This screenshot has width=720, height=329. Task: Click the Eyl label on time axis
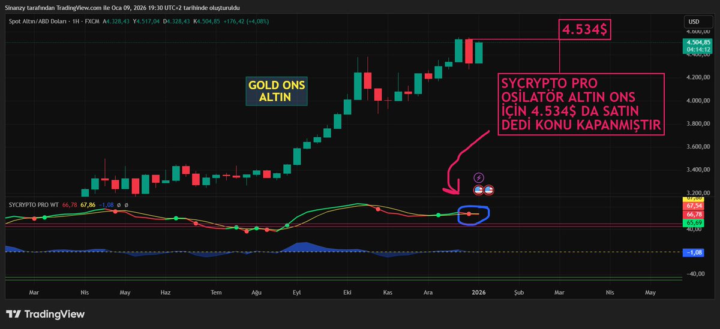[x=296, y=292]
